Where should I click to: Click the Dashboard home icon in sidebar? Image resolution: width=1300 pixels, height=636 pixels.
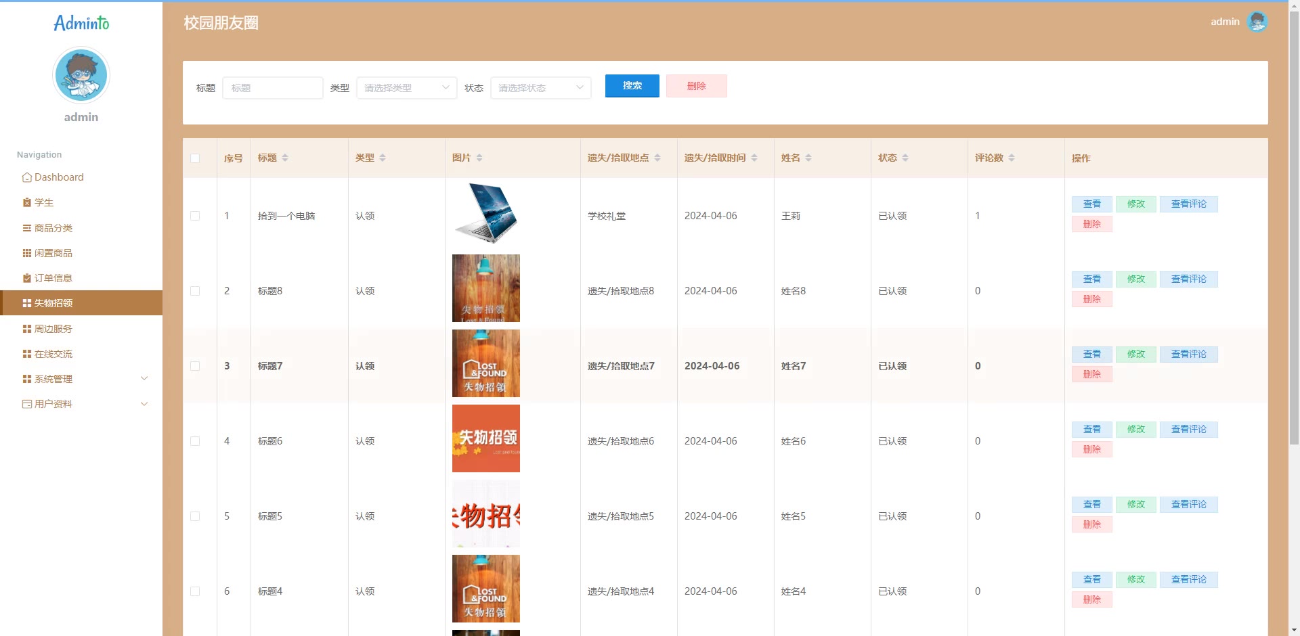(x=27, y=177)
